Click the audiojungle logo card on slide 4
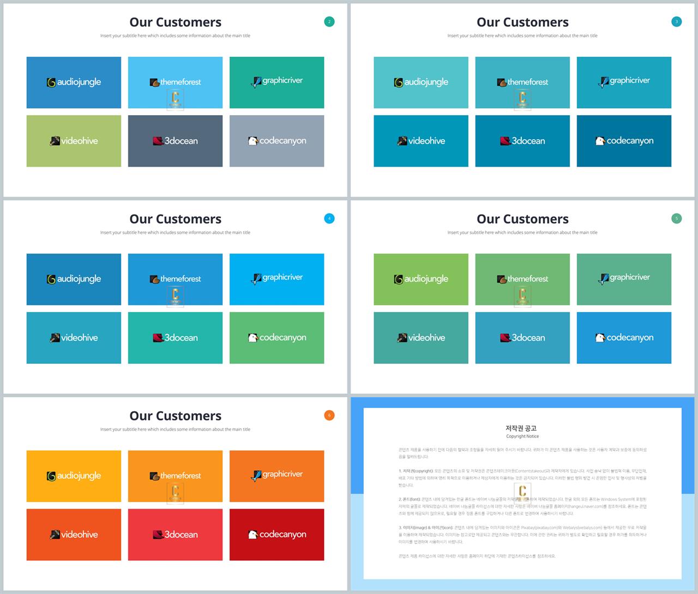The image size is (698, 594). (74, 279)
